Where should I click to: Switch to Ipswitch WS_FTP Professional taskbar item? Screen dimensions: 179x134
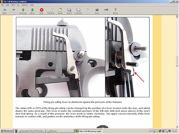[32, 131]
